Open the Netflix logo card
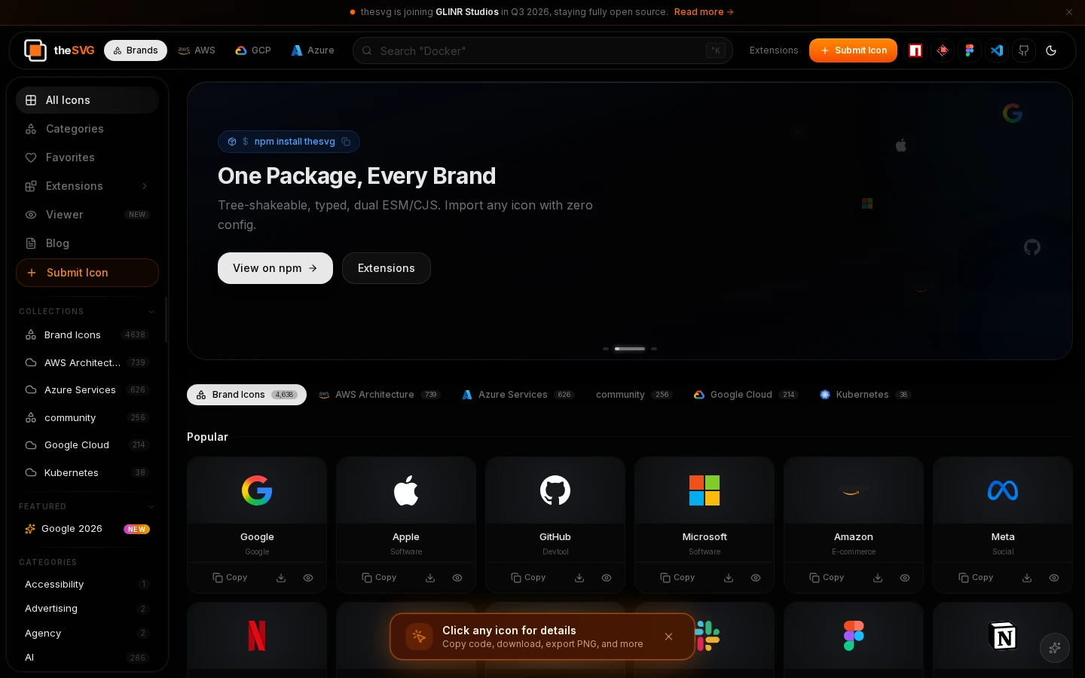 pyautogui.click(x=257, y=636)
